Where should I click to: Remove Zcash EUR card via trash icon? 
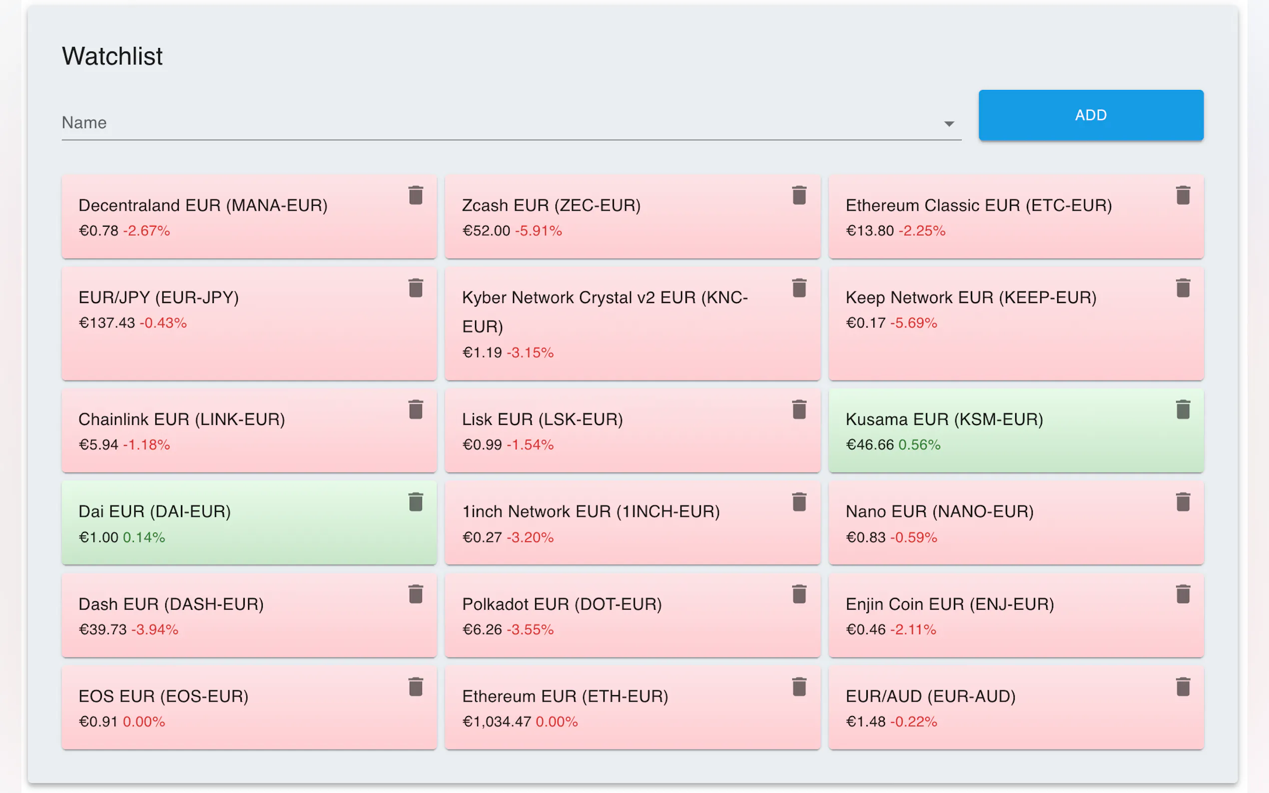(799, 195)
